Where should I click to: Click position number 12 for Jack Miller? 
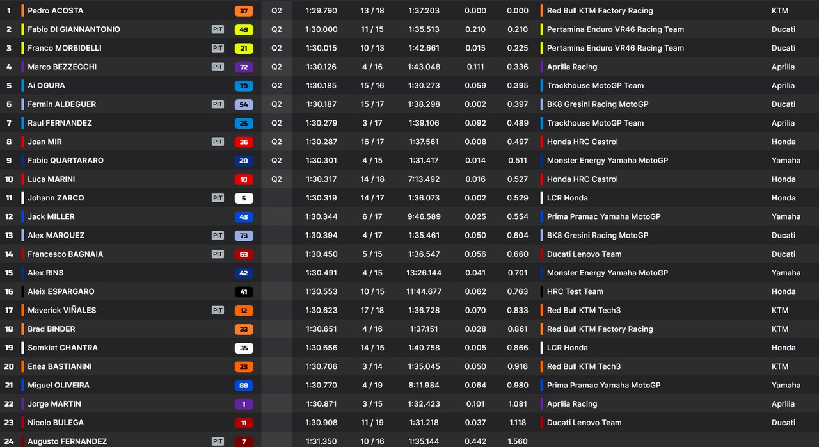coord(9,216)
